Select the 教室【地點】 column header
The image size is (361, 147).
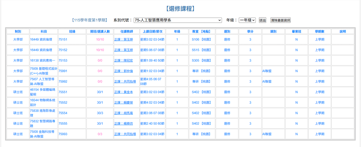pos(202,31)
